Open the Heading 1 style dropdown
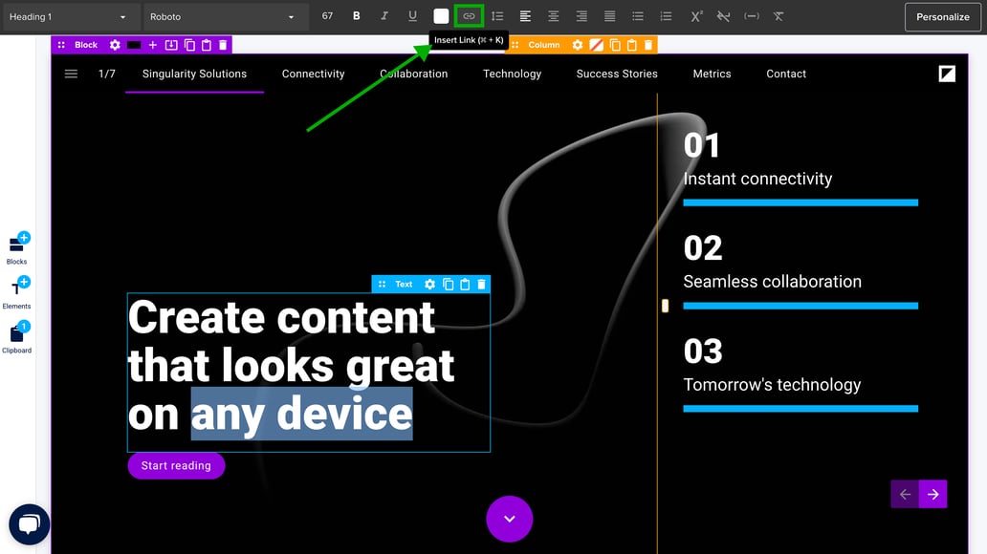This screenshot has height=554, width=987. click(x=67, y=17)
